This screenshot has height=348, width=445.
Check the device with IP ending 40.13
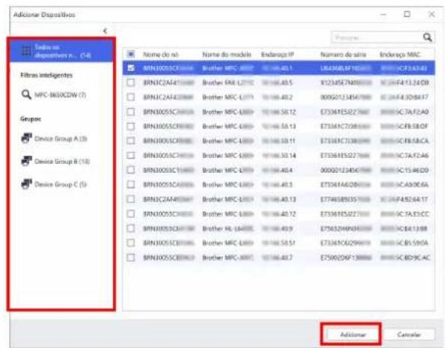click(131, 199)
